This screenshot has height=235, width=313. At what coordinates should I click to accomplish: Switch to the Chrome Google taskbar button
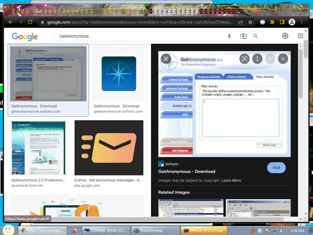click(42, 230)
